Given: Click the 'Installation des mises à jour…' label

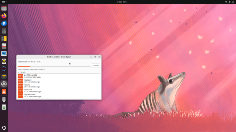Looking at the screenshot, I should tap(30, 62).
